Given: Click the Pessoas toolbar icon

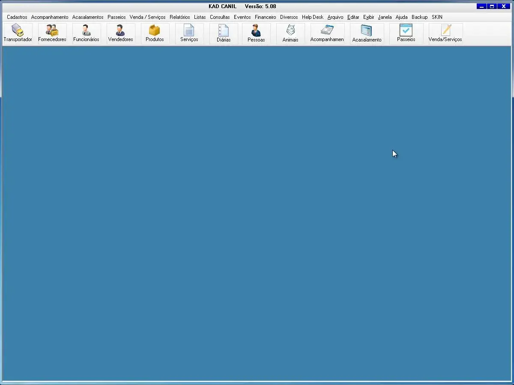Looking at the screenshot, I should tap(256, 33).
